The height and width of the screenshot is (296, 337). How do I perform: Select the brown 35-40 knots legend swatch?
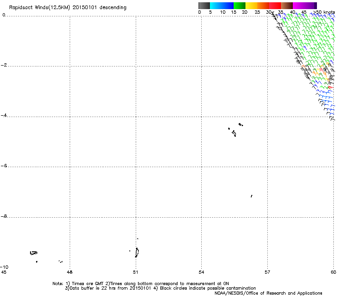pyautogui.click(x=287, y=5)
